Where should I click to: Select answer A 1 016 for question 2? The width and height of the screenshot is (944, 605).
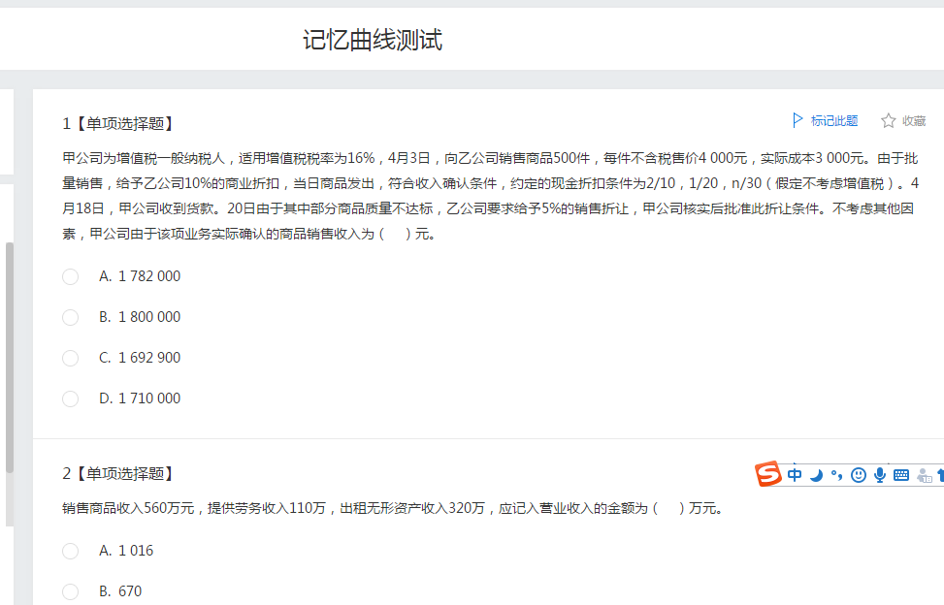(70, 551)
